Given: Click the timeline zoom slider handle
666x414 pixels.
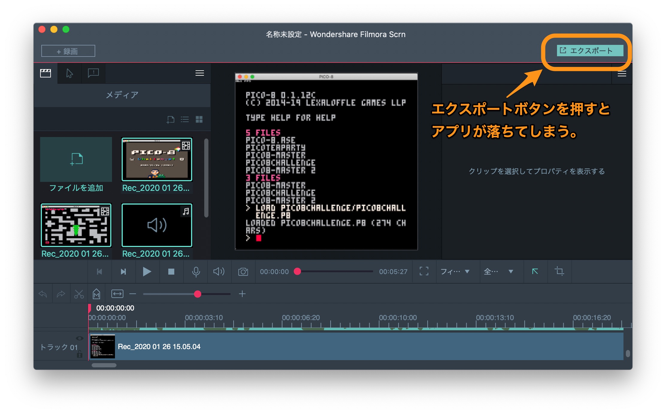Looking at the screenshot, I should tap(197, 294).
